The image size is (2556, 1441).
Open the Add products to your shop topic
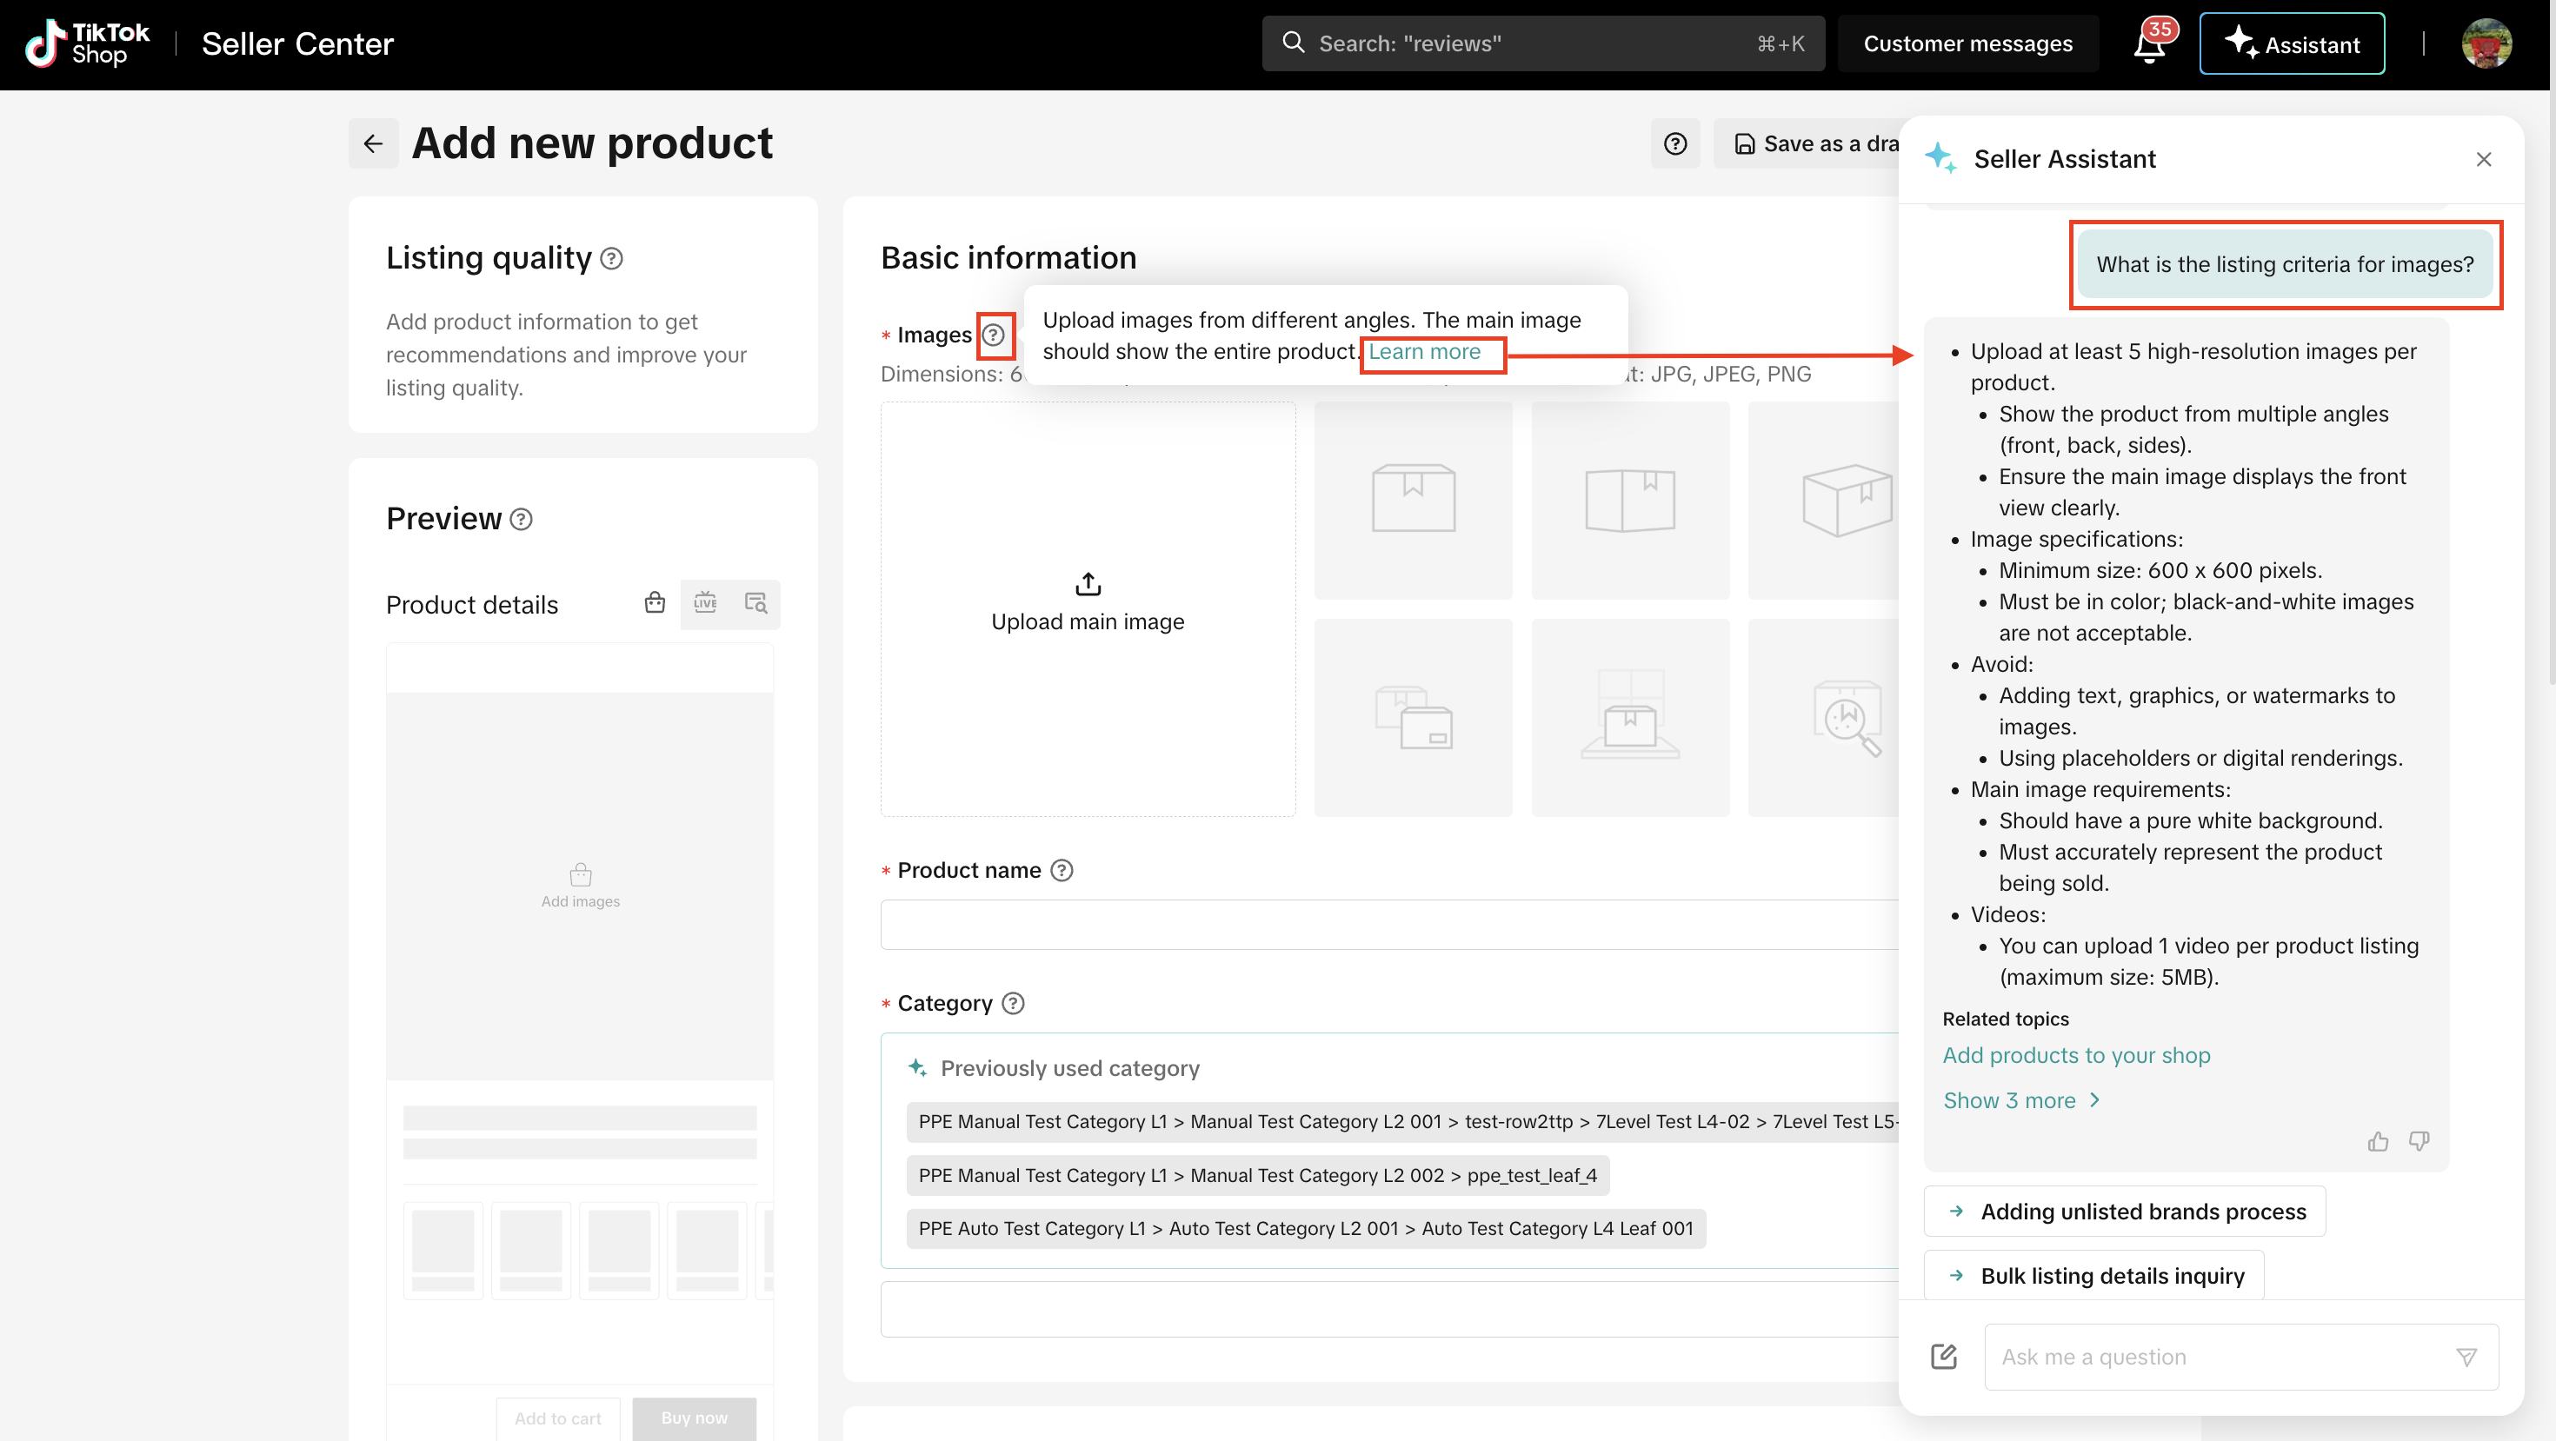[2076, 1055]
